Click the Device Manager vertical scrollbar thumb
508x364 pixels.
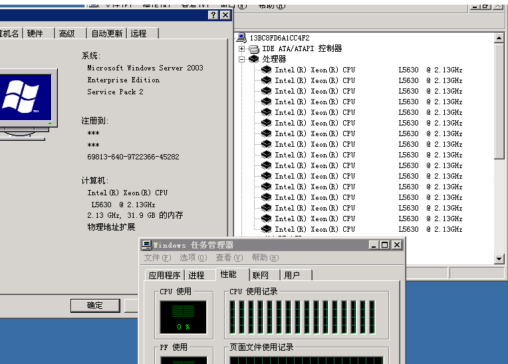tap(499, 101)
